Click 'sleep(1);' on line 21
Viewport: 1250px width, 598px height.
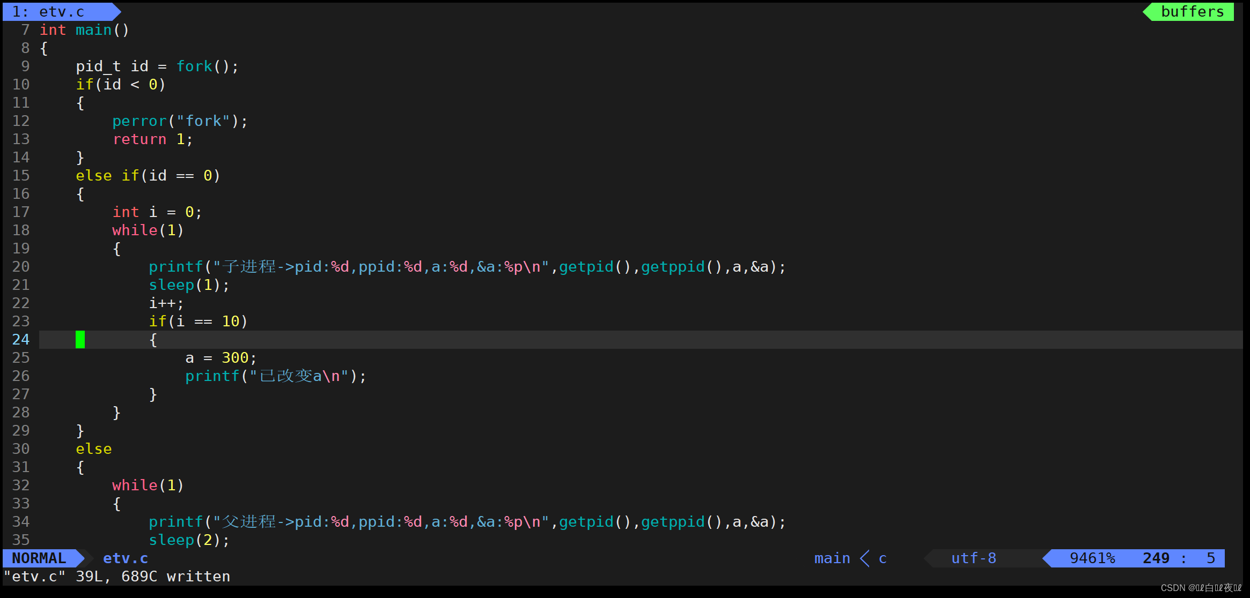coord(189,285)
